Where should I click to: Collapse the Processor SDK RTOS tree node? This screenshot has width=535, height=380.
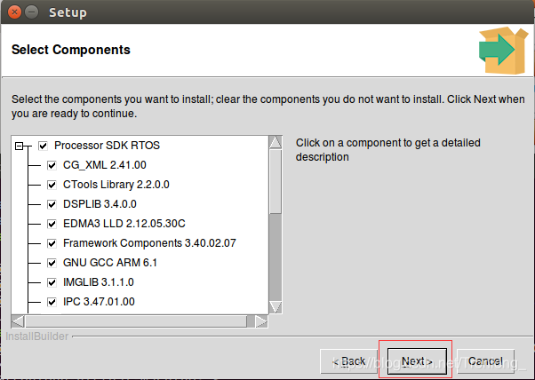click(x=20, y=146)
